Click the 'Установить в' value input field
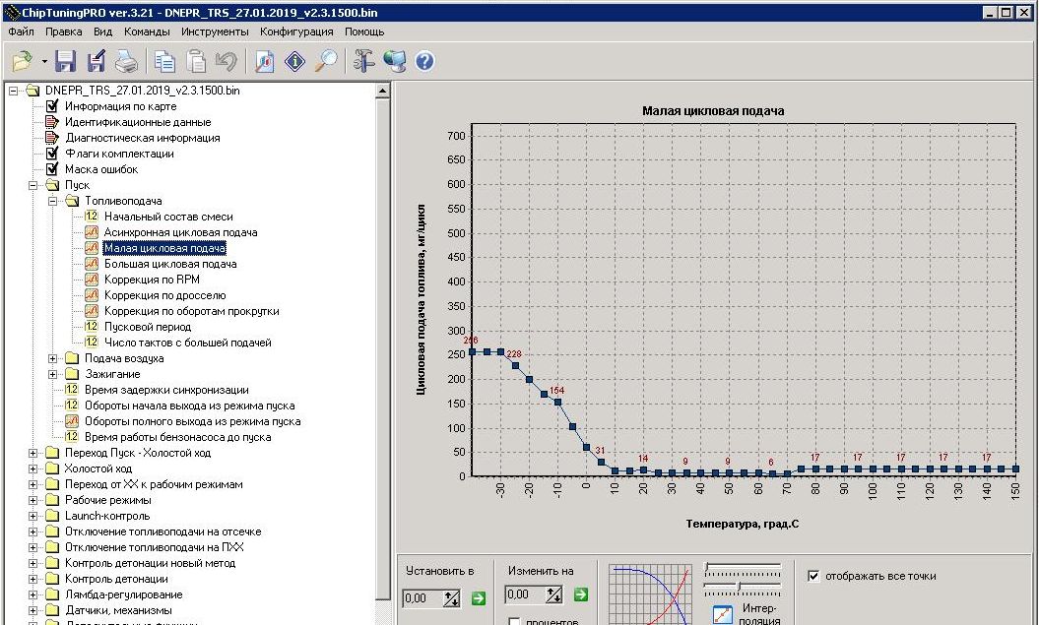 point(422,598)
